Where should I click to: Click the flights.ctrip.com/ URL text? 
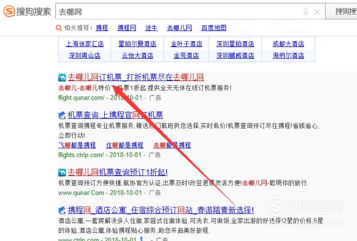point(81,155)
